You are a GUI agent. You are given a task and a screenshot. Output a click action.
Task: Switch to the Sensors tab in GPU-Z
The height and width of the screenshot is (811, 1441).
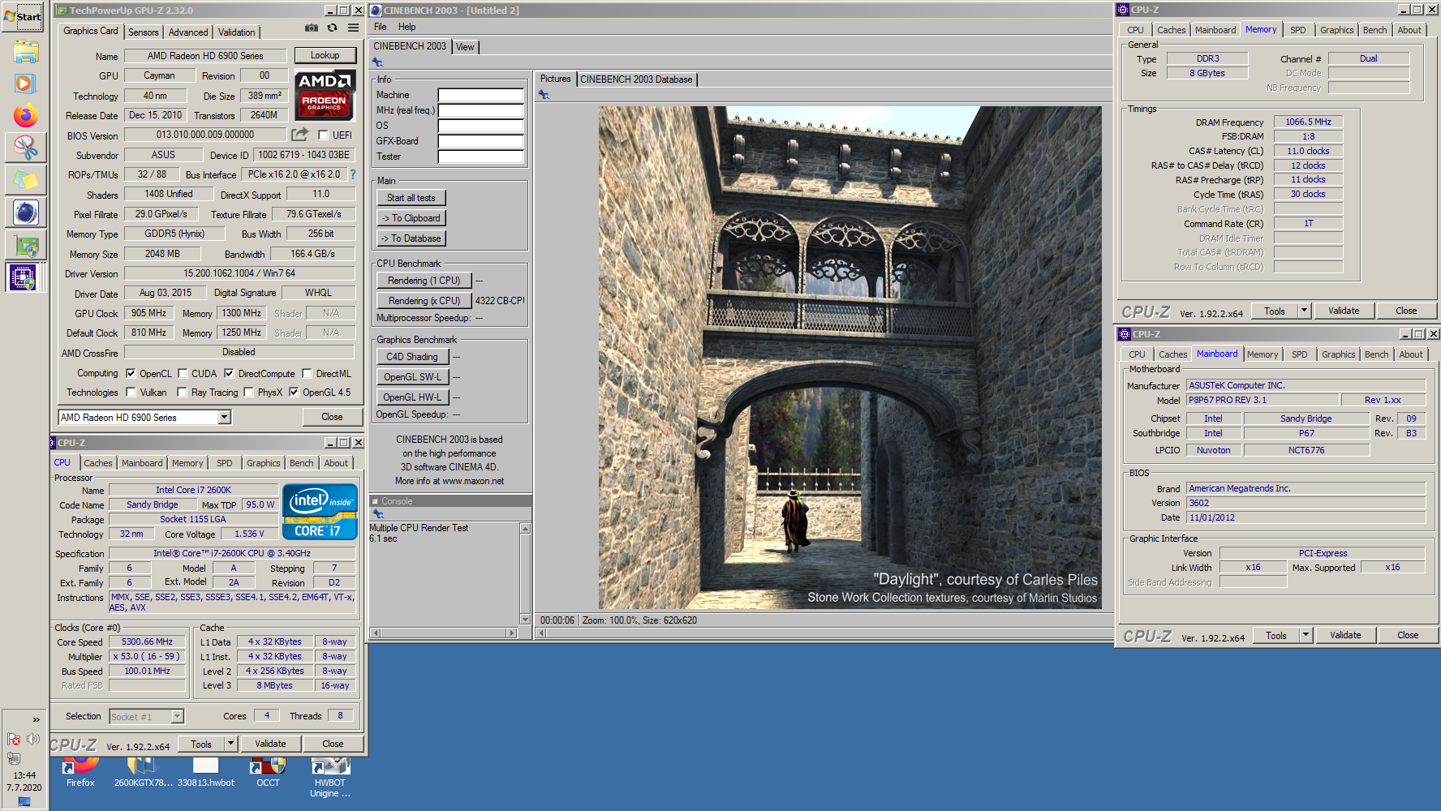click(x=144, y=32)
